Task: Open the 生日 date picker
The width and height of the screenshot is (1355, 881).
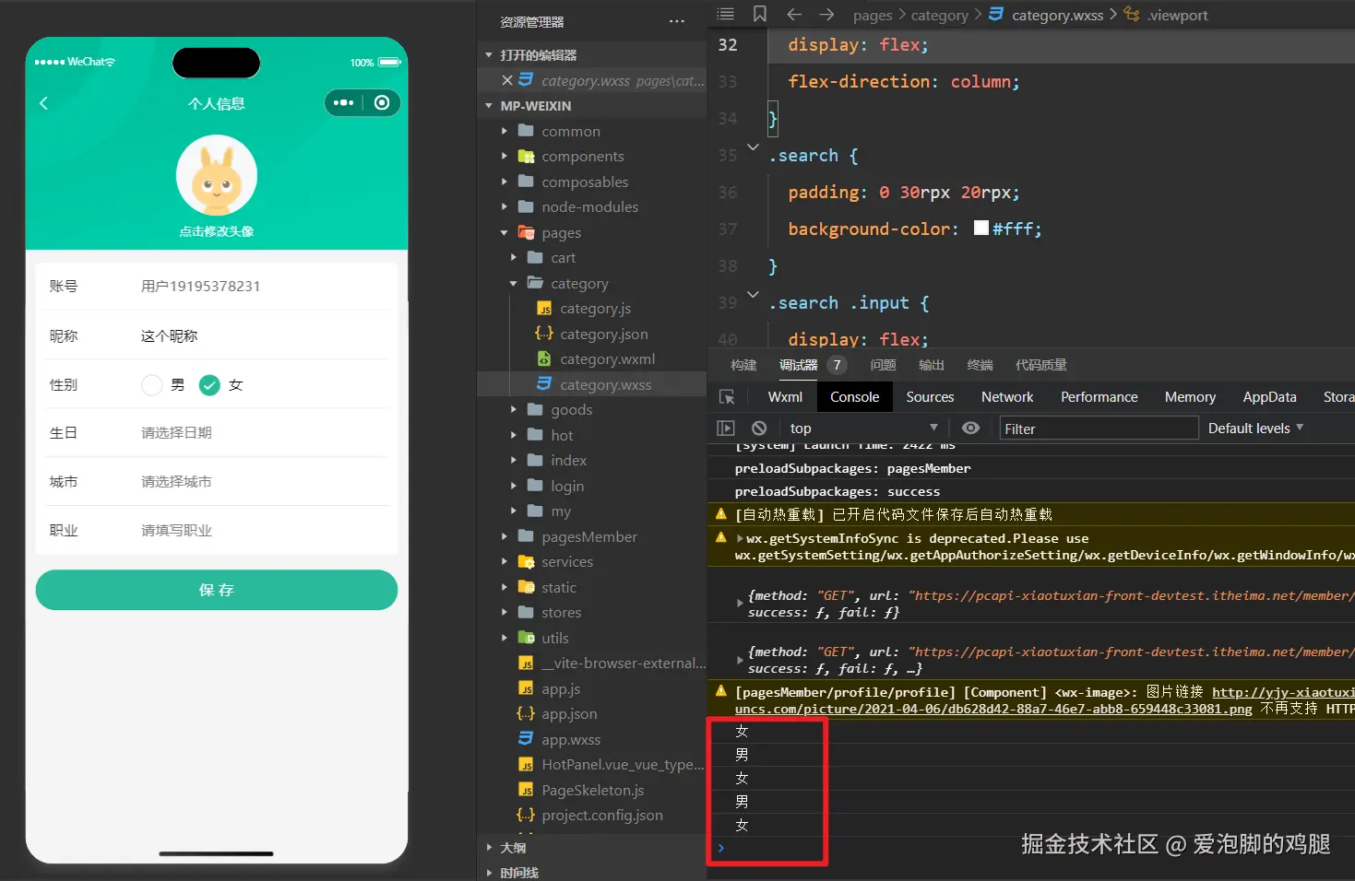Action: [263, 433]
